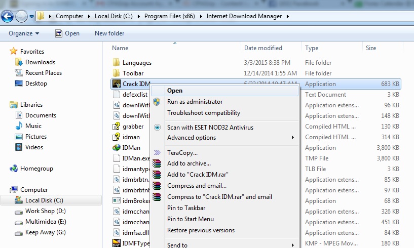Select Program Files (x86) in the address path
The width and height of the screenshot is (414, 248).
pos(170,16)
